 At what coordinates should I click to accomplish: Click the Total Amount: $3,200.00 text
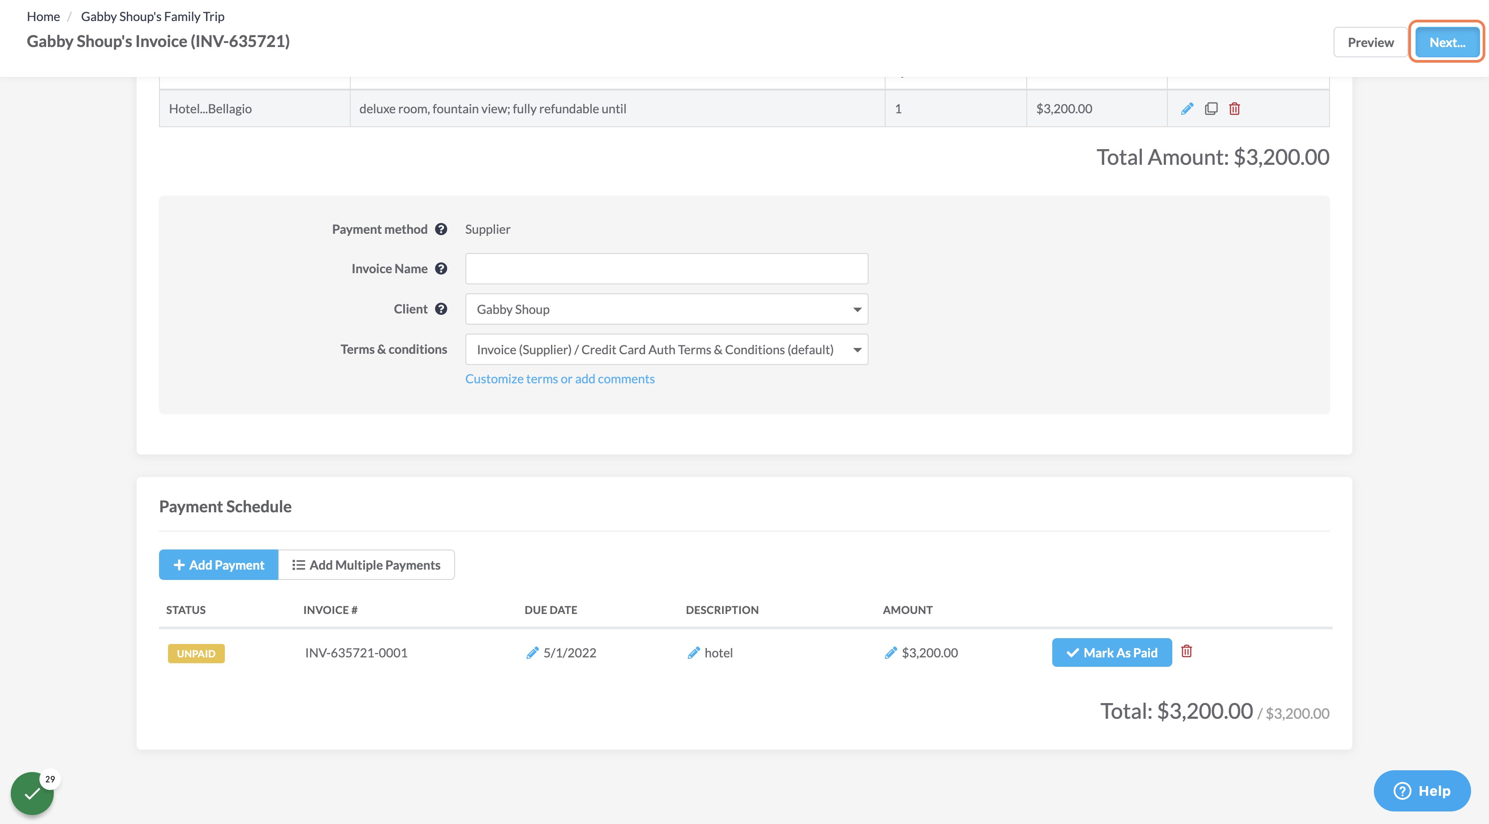pos(1213,157)
